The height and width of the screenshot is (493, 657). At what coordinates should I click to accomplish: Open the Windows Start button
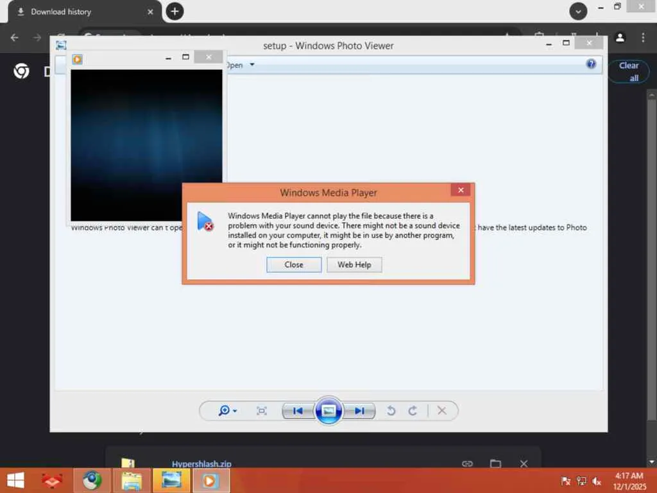pyautogui.click(x=15, y=480)
